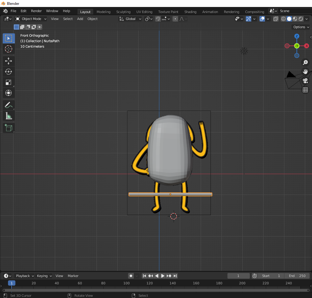Open the timeline Marker menu

[x=73, y=276]
